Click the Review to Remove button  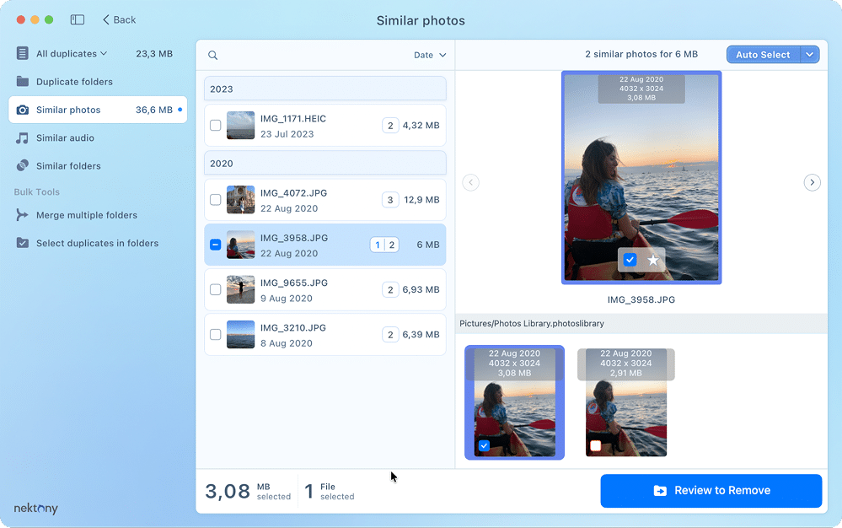tap(711, 490)
